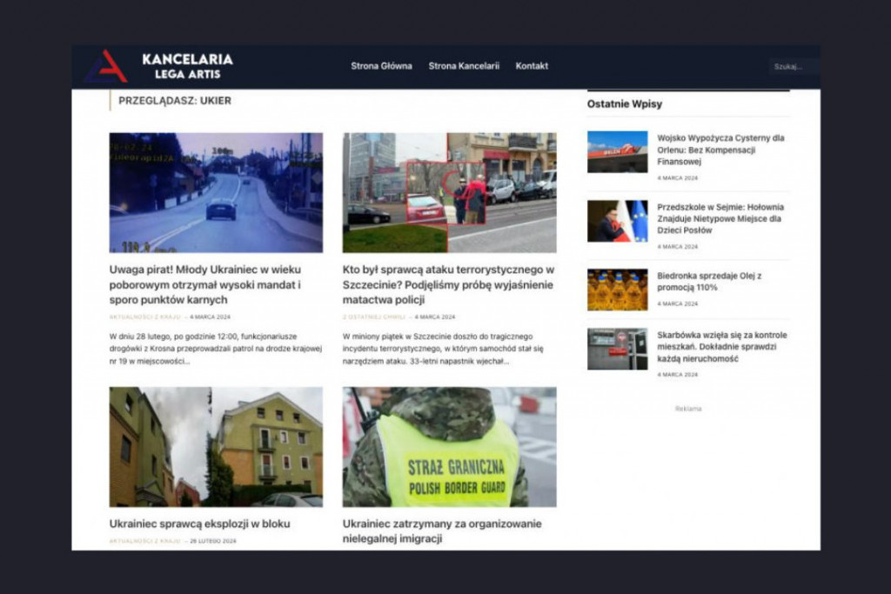Click the Biedronka oil bottles thumbnail
The width and height of the screenshot is (891, 594).
point(617,290)
